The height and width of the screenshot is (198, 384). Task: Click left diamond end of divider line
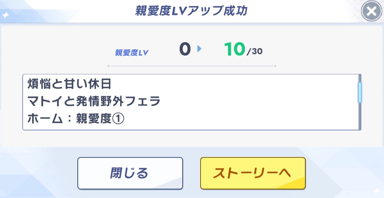point(108,66)
